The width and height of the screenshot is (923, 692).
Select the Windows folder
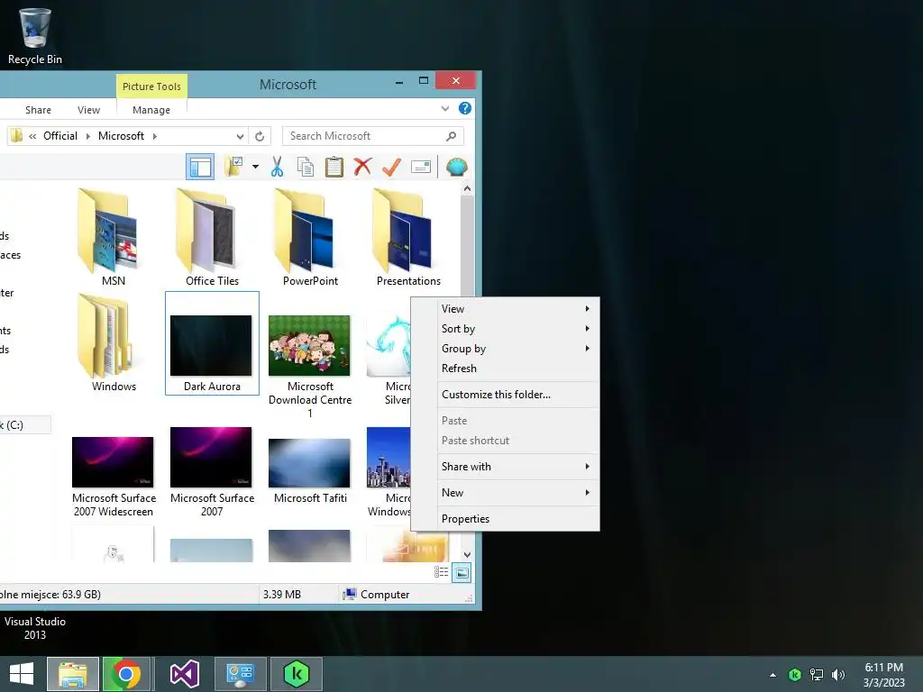point(113,343)
